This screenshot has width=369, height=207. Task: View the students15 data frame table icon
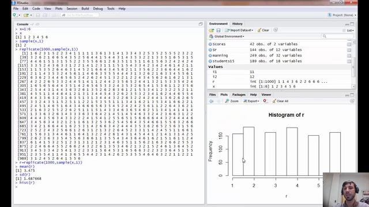pos(349,61)
